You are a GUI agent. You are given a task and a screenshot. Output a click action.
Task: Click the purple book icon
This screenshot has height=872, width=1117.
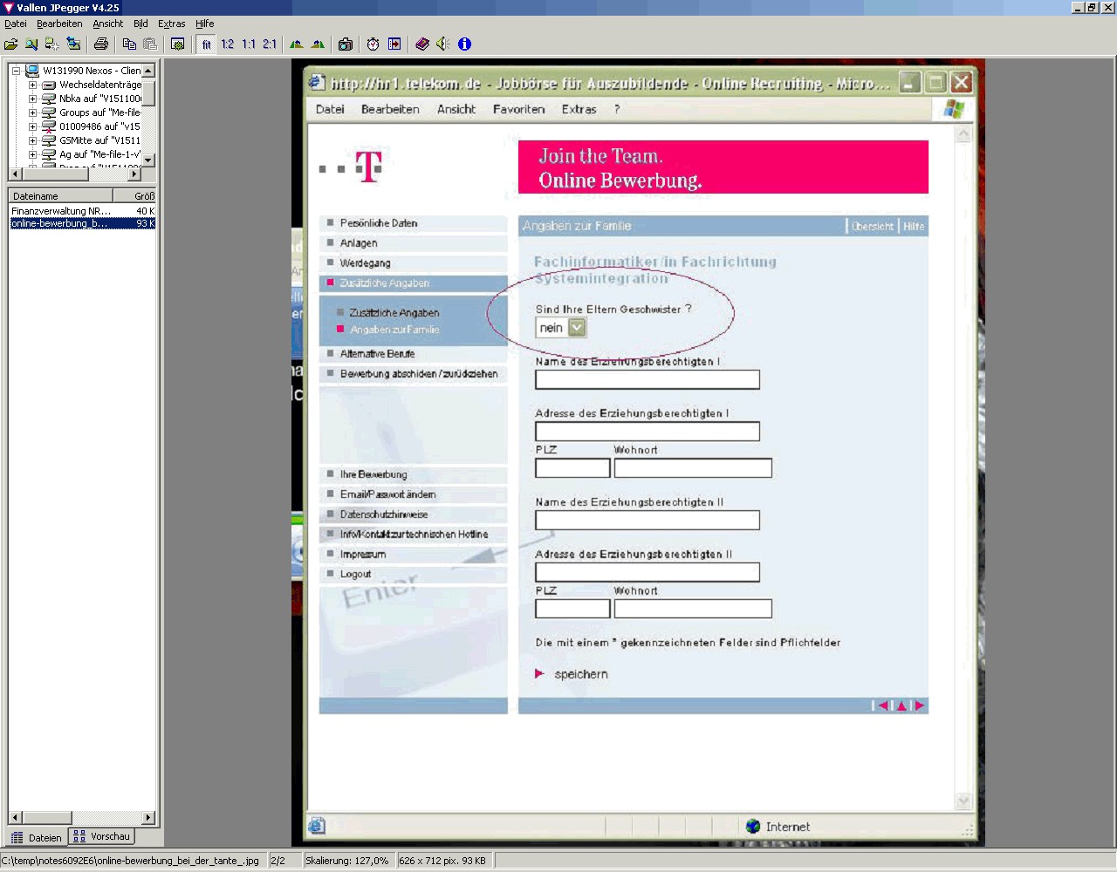422,44
